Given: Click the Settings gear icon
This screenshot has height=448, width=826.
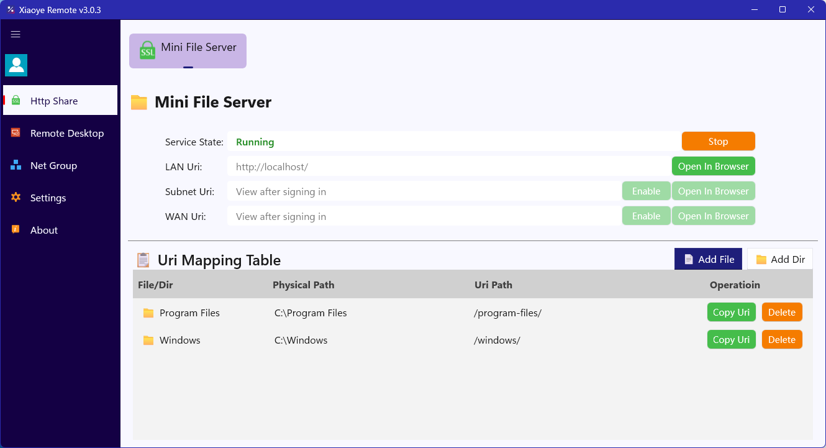Looking at the screenshot, I should point(16,198).
